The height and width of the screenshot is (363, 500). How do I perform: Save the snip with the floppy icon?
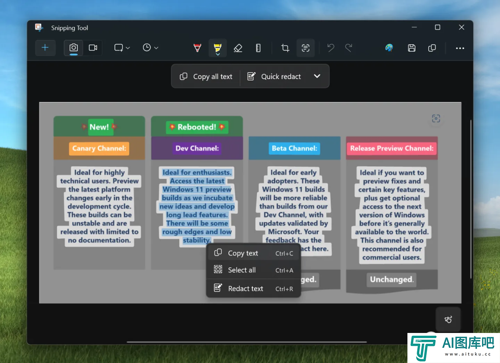[x=412, y=48]
